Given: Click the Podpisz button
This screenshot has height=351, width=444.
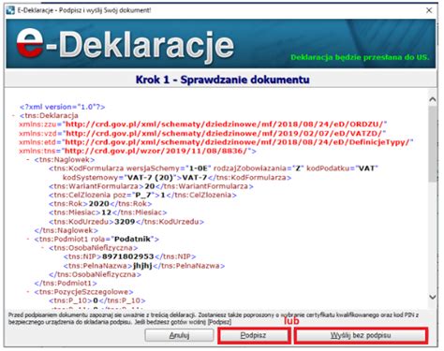Looking at the screenshot, I should pos(253,336).
